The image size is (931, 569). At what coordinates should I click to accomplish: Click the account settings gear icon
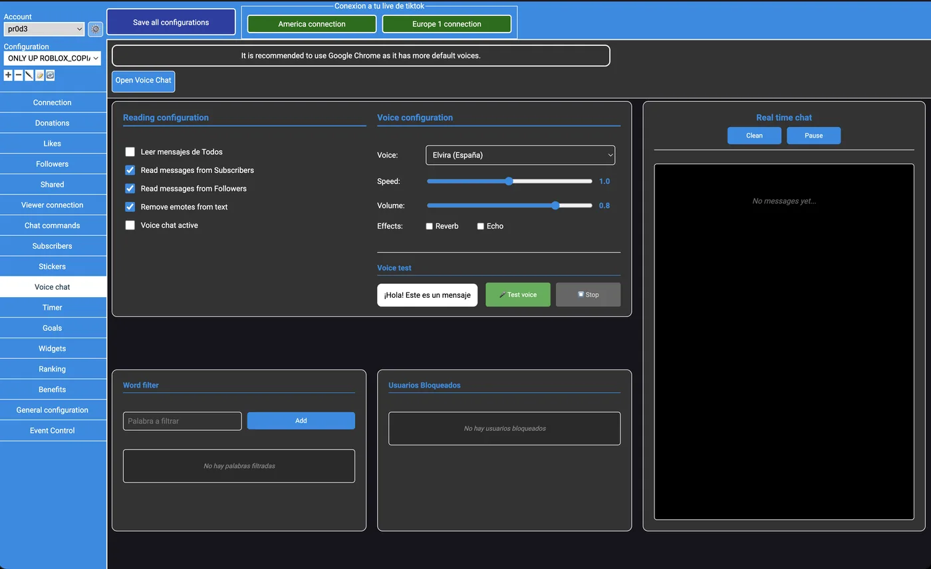[x=95, y=29]
